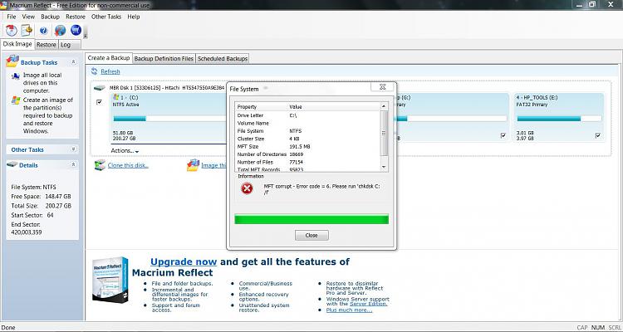Screen dimensions: 623x332
Task: Select the 'Cluster Size' row
Action: pos(308,139)
